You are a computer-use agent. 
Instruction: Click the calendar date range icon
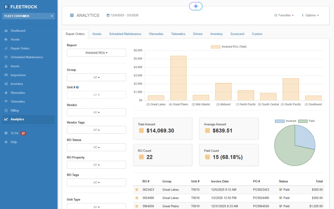pyautogui.click(x=108, y=16)
